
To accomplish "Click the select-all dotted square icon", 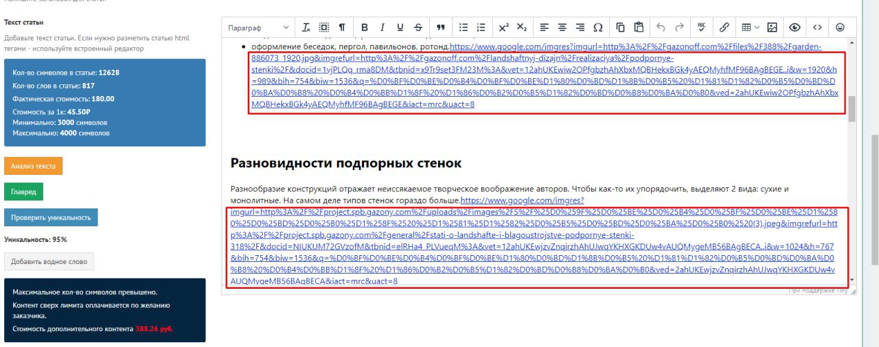I will (x=324, y=27).
